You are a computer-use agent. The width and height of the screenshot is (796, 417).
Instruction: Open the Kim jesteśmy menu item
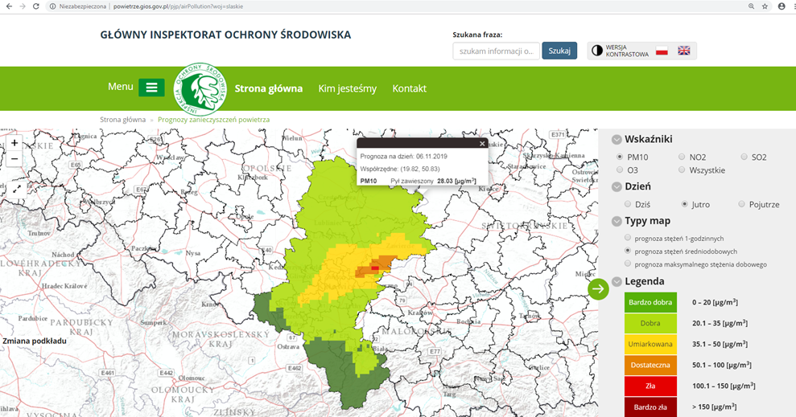[347, 88]
